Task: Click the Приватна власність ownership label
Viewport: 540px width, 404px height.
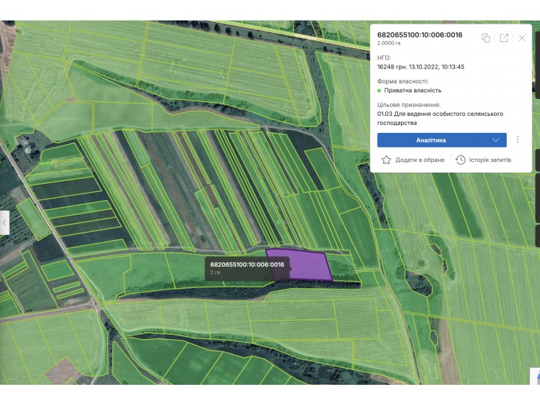Action: point(413,90)
